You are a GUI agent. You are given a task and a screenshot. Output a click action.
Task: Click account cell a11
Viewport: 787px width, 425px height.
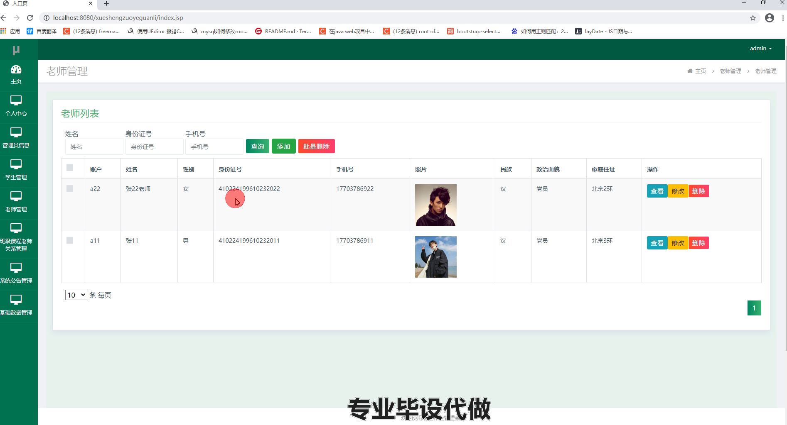(x=95, y=240)
